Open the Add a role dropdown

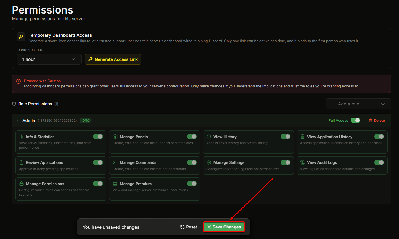(358, 104)
